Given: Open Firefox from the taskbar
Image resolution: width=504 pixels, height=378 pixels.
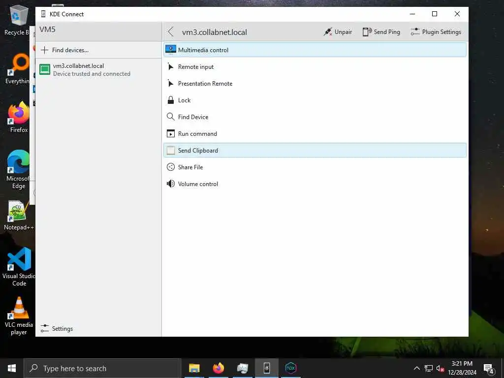Looking at the screenshot, I should pyautogui.click(x=218, y=368).
